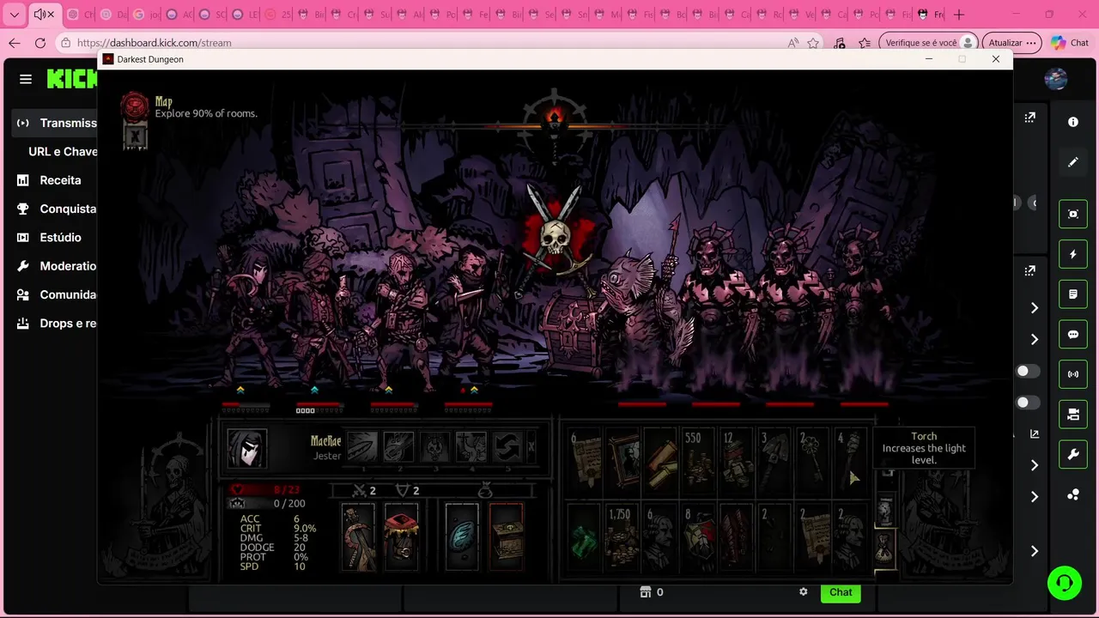The width and height of the screenshot is (1099, 618).
Task: Open the inventory bag tab
Action: (885, 548)
